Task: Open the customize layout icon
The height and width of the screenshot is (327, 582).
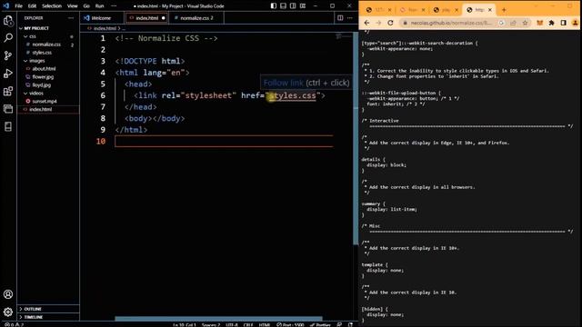Action: [x=303, y=6]
